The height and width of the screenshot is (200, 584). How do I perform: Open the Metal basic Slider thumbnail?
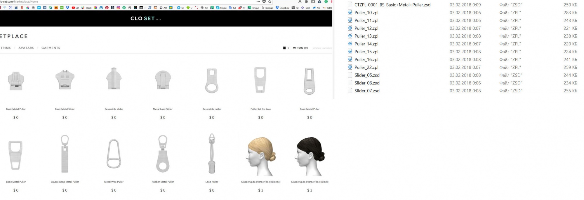coord(163,80)
